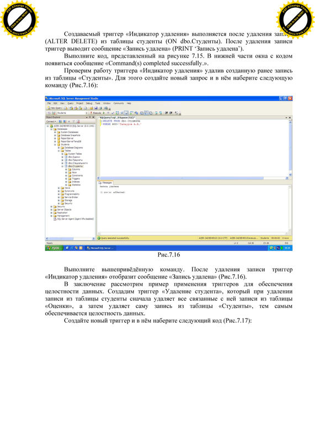
Task: Click the New Query button
Action: 55,108
